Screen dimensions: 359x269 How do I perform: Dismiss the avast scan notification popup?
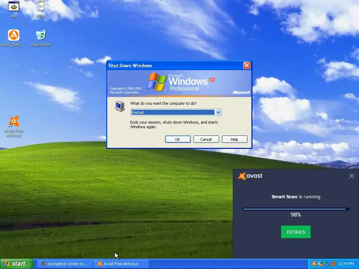pyautogui.click(x=352, y=176)
